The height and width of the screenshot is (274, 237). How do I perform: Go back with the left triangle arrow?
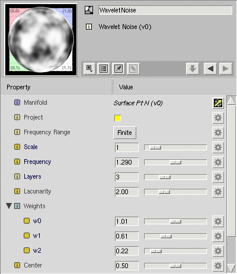tap(210, 69)
